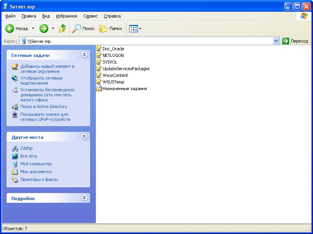Click the UpdateServicesPackages share icon
This screenshot has width=313, height=234.
click(x=99, y=69)
